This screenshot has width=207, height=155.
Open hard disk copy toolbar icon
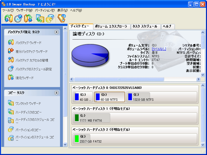[x=40, y=18]
